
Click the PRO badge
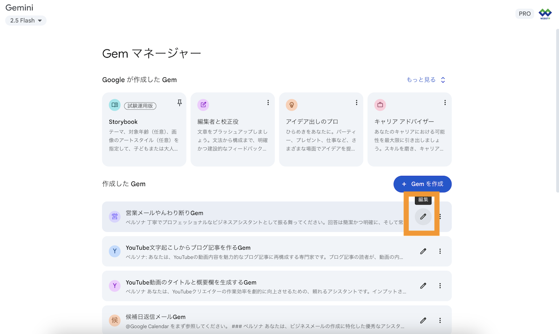click(525, 14)
